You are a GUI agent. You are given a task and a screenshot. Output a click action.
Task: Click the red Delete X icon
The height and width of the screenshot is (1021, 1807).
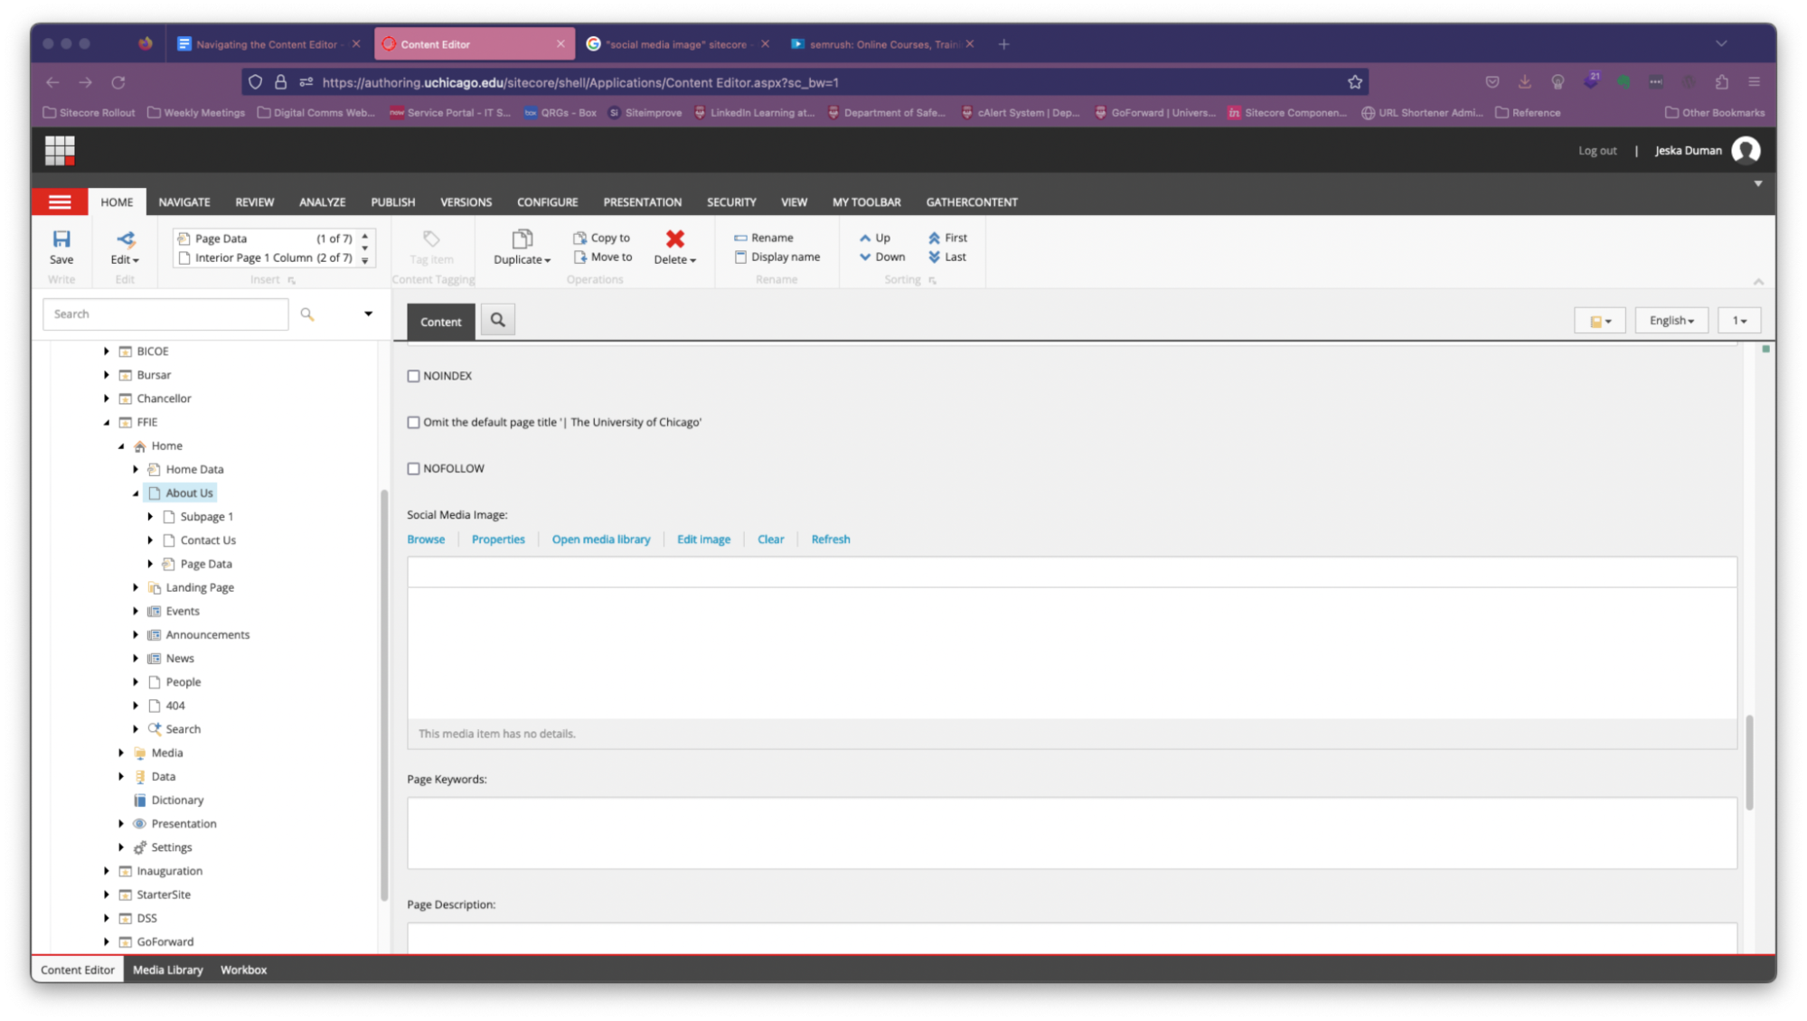tap(674, 239)
